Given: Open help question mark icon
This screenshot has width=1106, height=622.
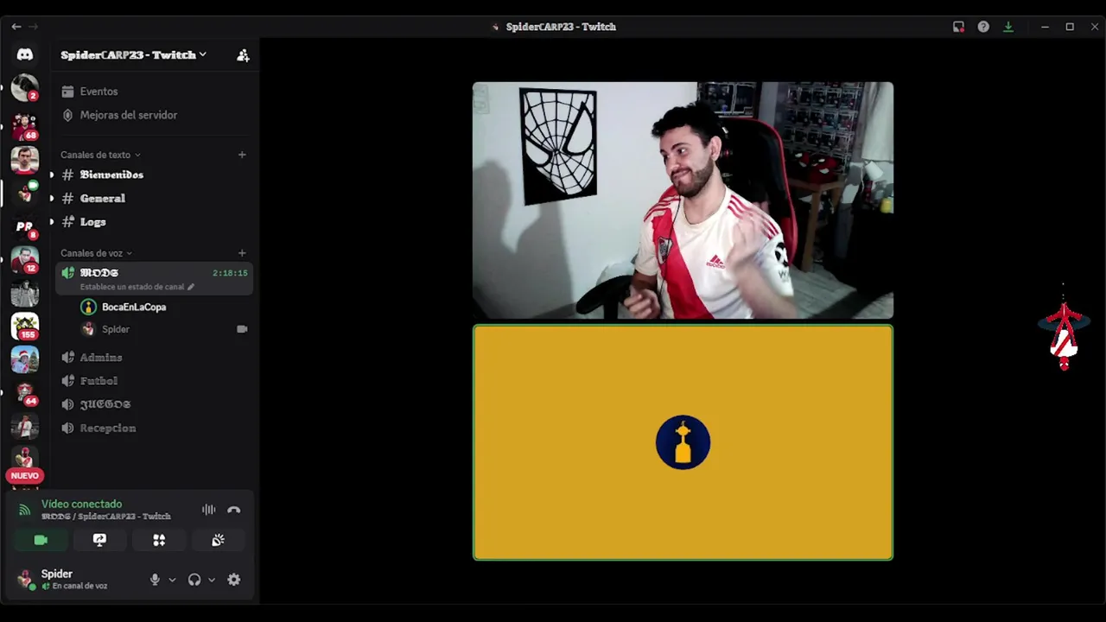Looking at the screenshot, I should pyautogui.click(x=983, y=27).
